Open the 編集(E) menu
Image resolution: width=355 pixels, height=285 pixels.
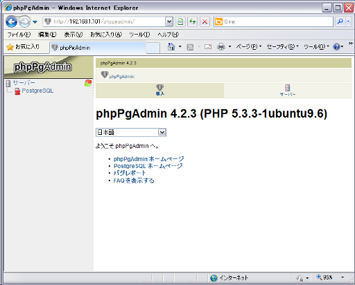click(x=47, y=35)
